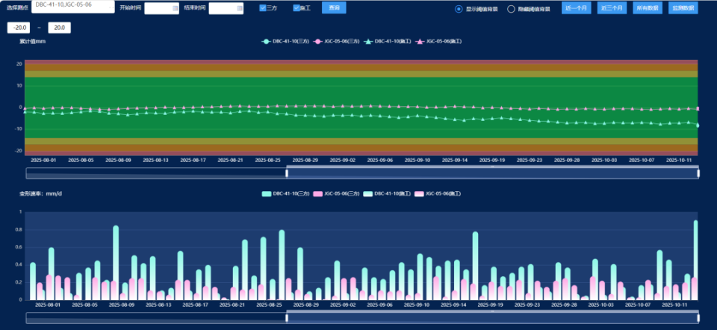The width and height of the screenshot is (717, 330).
Task: Open the 开始时间 calendar picker icon
Action: click(175, 8)
